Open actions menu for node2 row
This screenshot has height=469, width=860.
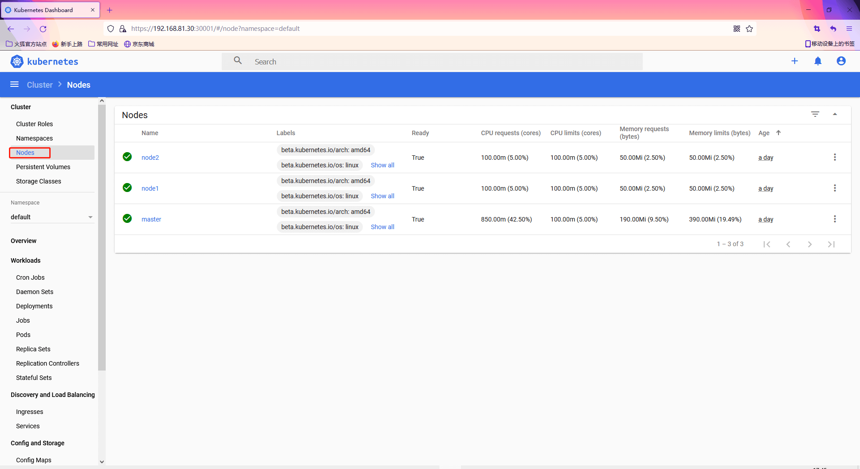[834, 157]
